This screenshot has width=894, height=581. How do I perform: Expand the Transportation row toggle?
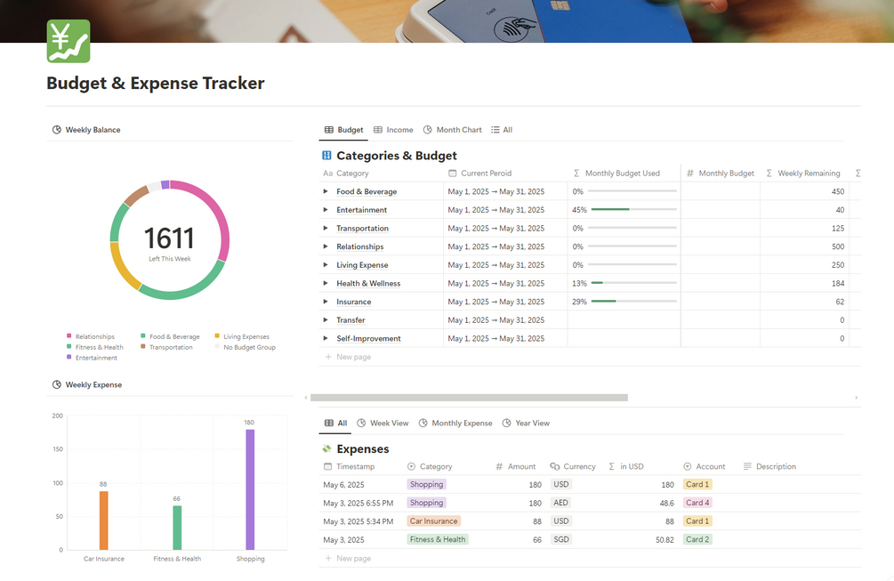pos(326,228)
